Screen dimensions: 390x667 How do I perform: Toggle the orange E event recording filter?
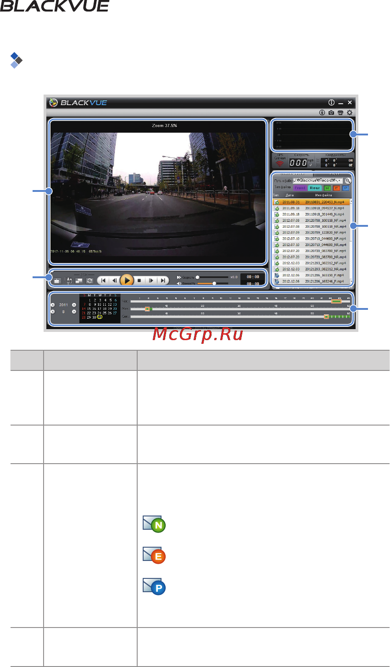pyautogui.click(x=336, y=188)
